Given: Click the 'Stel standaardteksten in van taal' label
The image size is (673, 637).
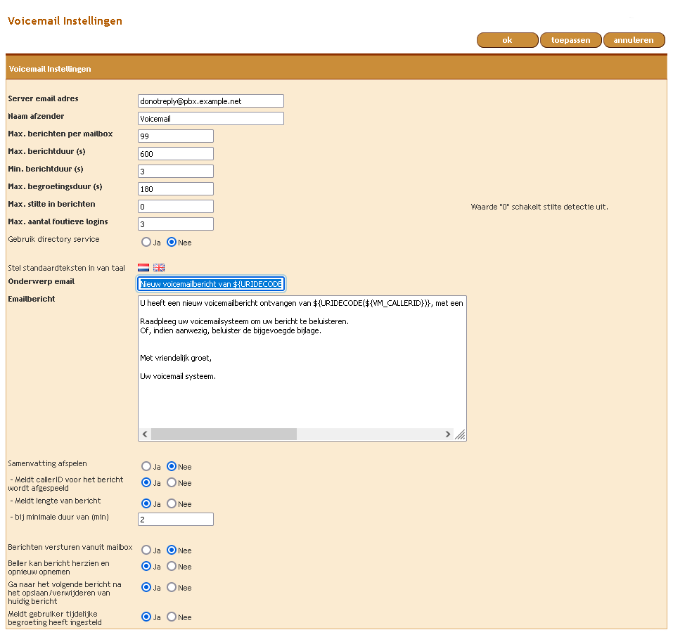Looking at the screenshot, I should point(67,268).
